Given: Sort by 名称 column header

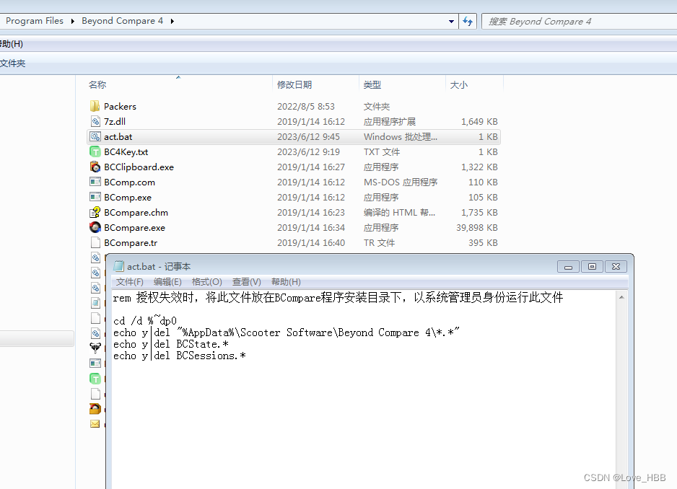Looking at the screenshot, I should 97,85.
